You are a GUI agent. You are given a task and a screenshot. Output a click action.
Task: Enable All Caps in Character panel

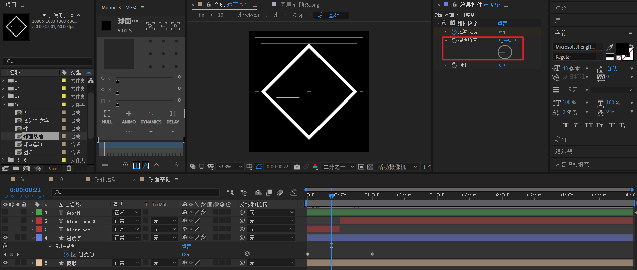coord(588,125)
